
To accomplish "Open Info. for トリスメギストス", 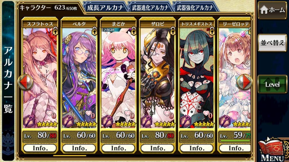I will (196, 148).
